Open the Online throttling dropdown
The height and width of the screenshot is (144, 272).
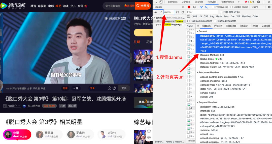258,7
